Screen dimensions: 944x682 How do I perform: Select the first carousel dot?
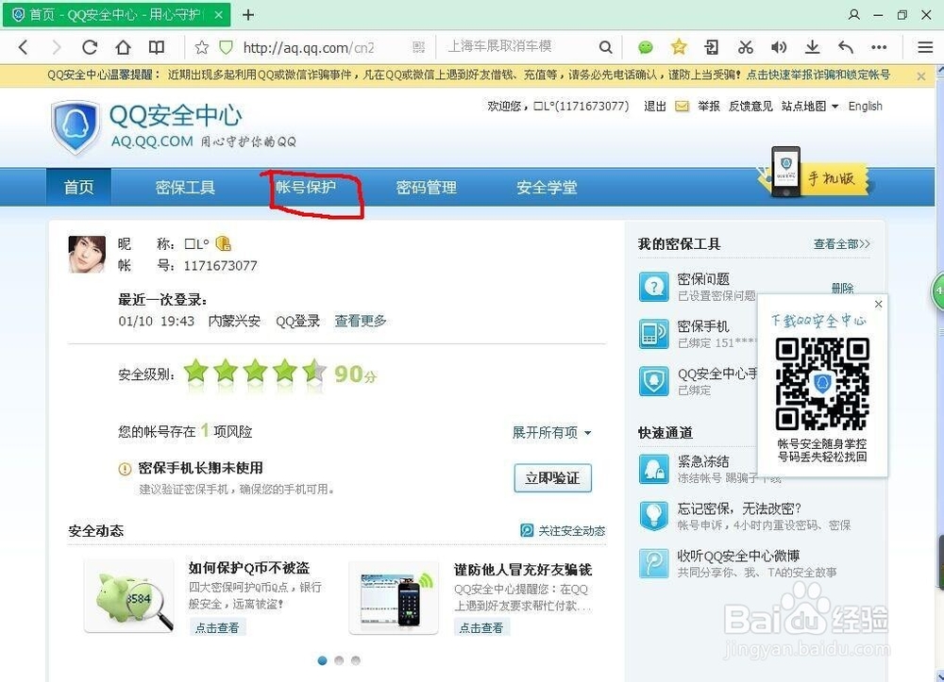[322, 660]
